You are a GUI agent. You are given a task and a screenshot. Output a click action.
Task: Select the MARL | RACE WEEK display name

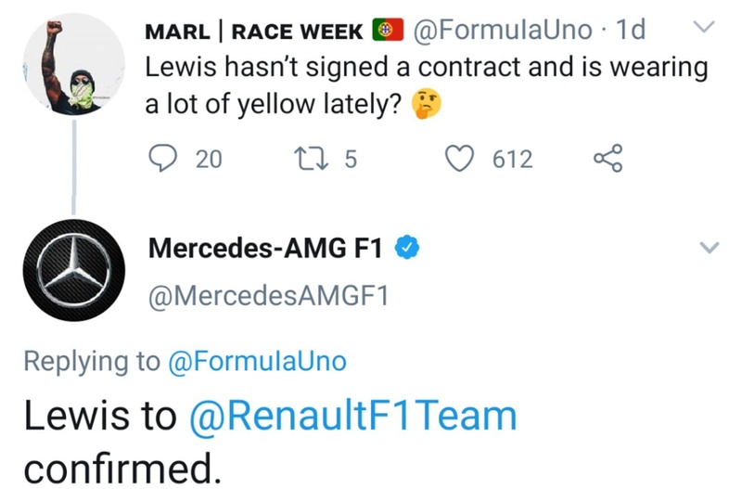click(254, 31)
